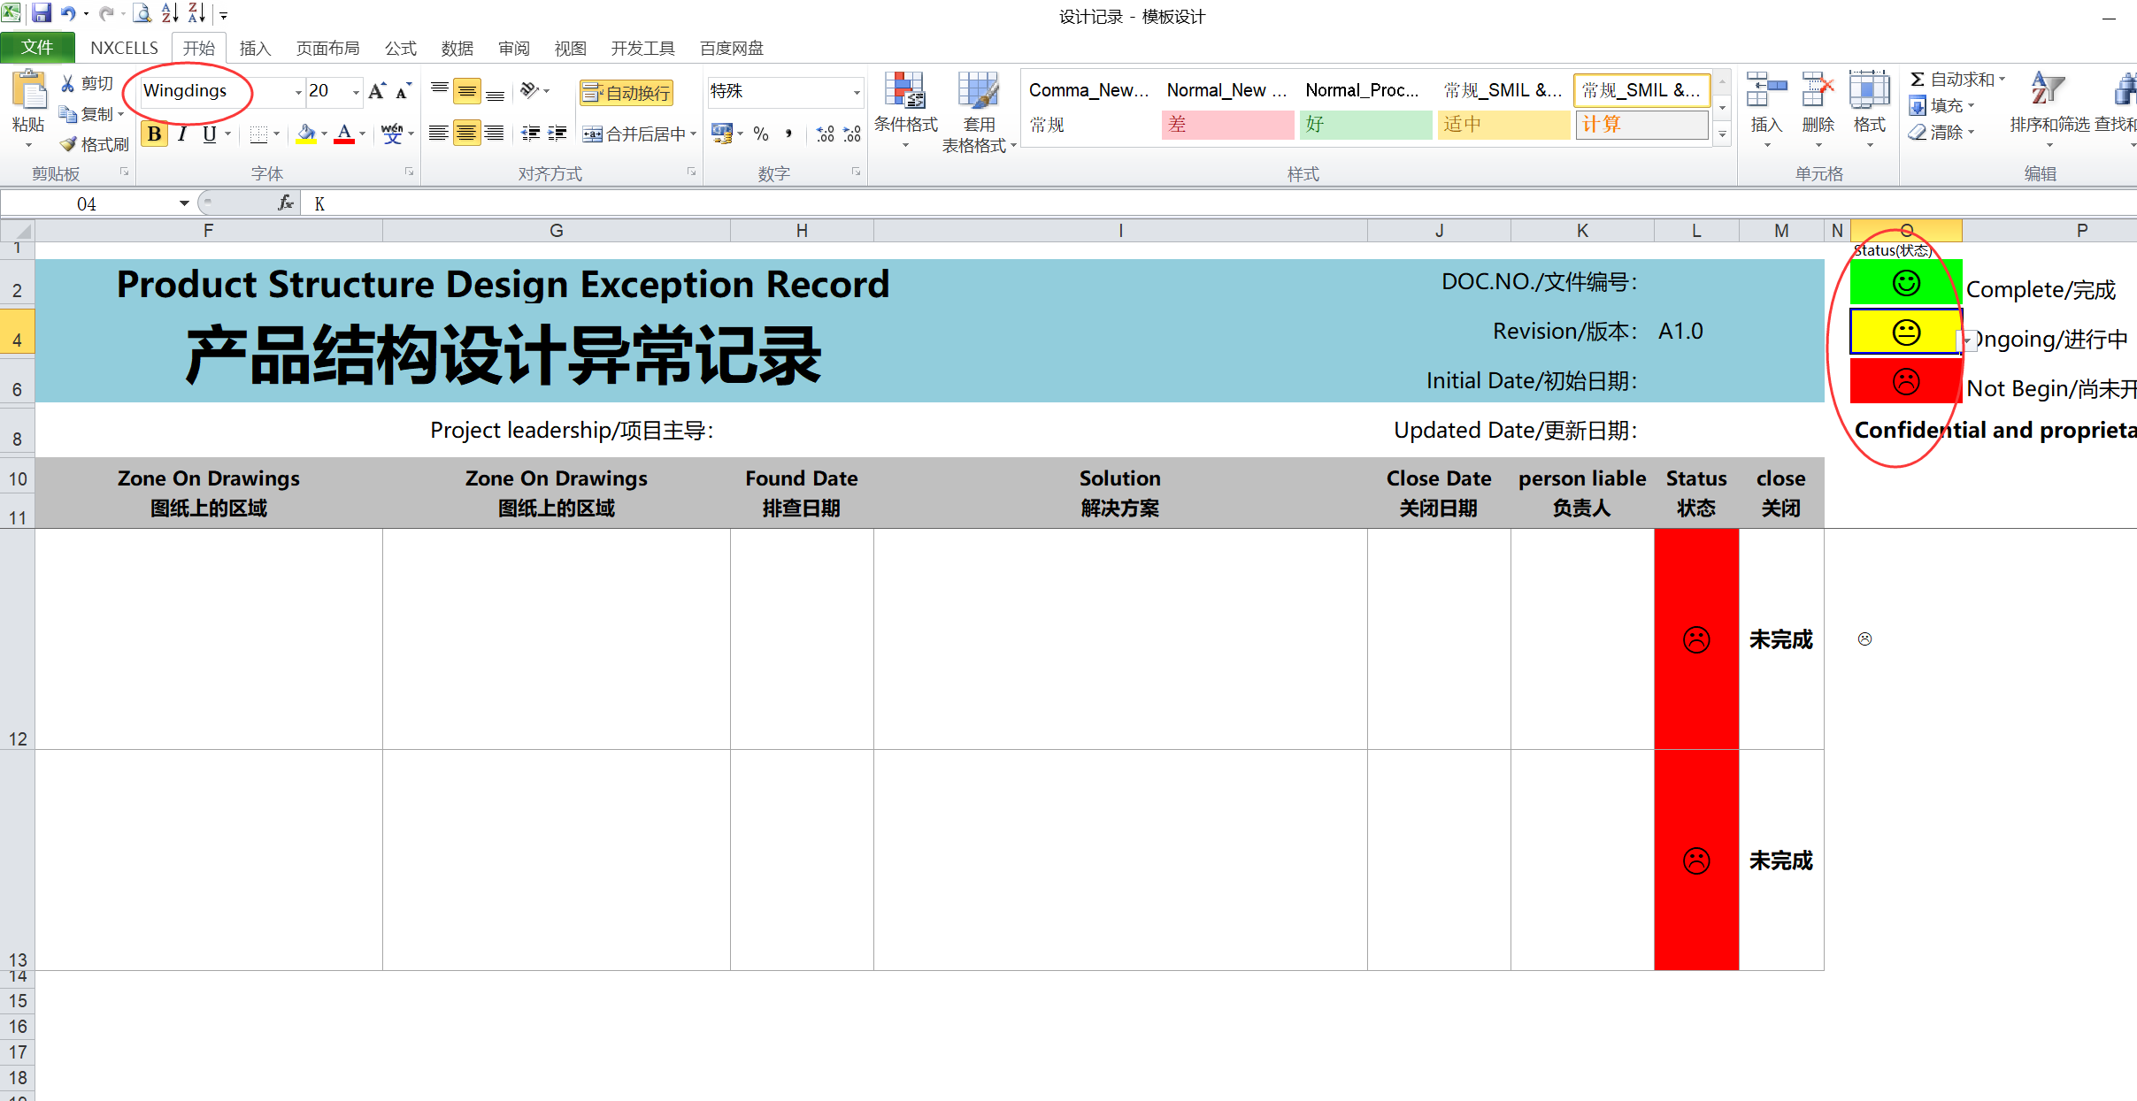Click Insert cells 插入 button
The width and height of the screenshot is (2137, 1101).
pyautogui.click(x=1766, y=110)
